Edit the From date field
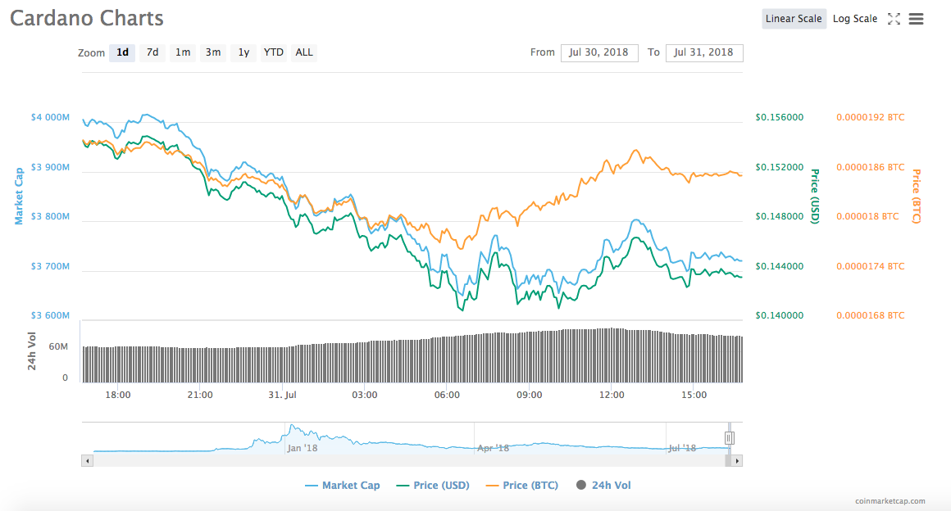Screen dimensions: 951x511 (x=599, y=52)
